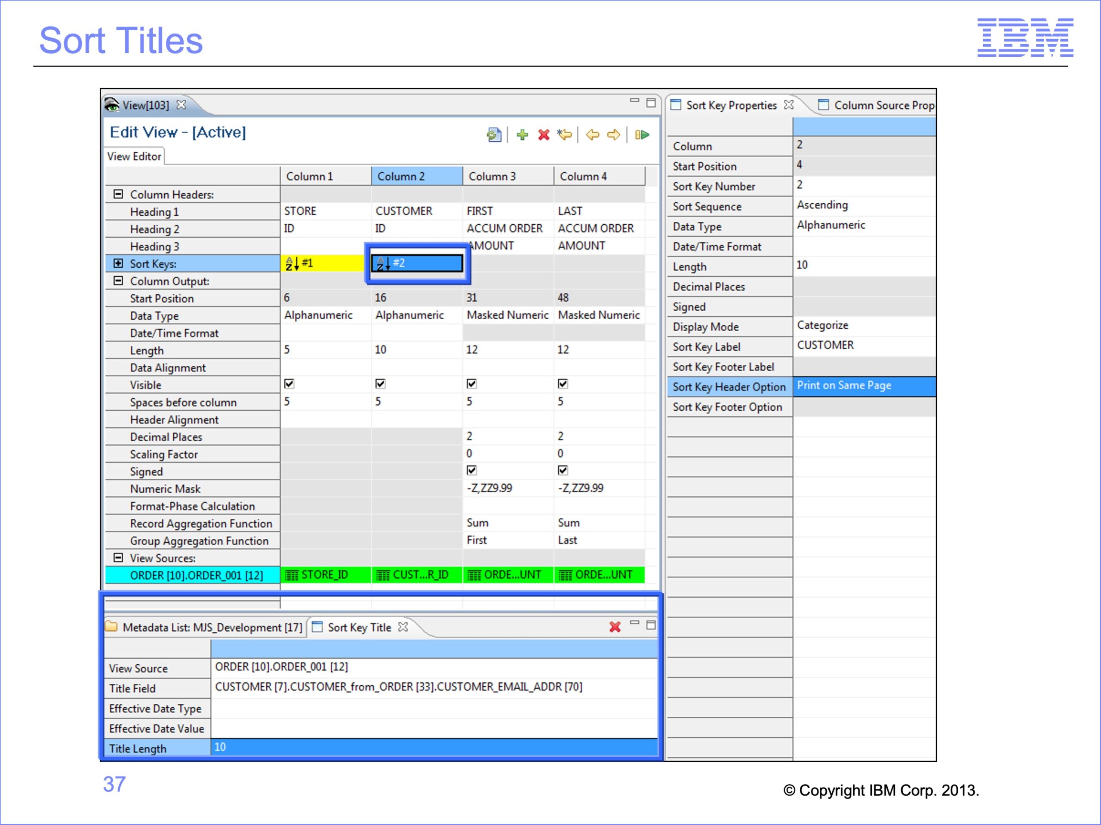Click the red X icon in Sort Key Title panel
The width and height of the screenshot is (1101, 825).
(615, 626)
